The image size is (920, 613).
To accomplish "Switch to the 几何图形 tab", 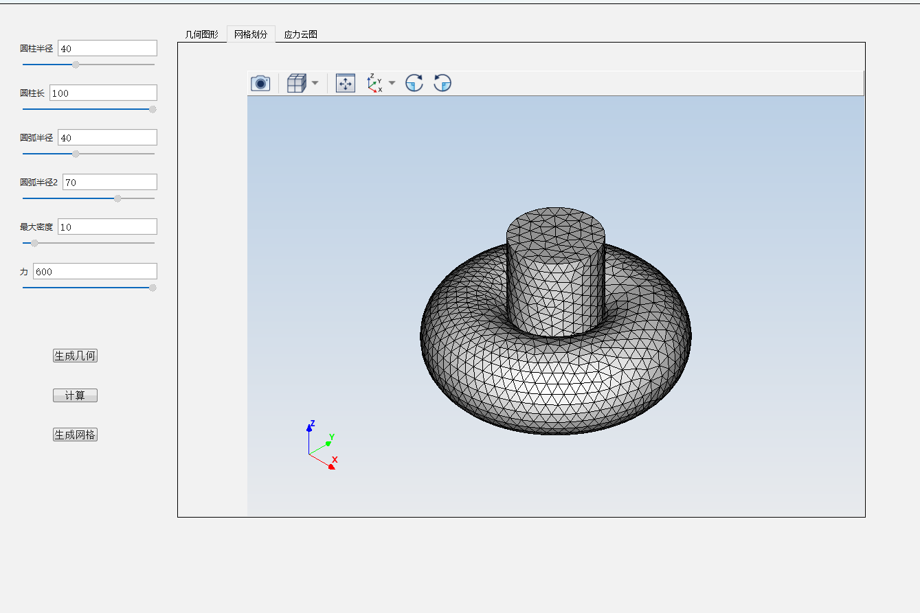I will coord(202,34).
